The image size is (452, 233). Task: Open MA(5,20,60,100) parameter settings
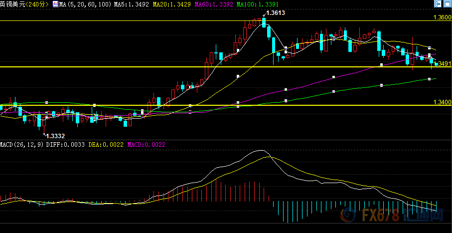click(x=83, y=4)
